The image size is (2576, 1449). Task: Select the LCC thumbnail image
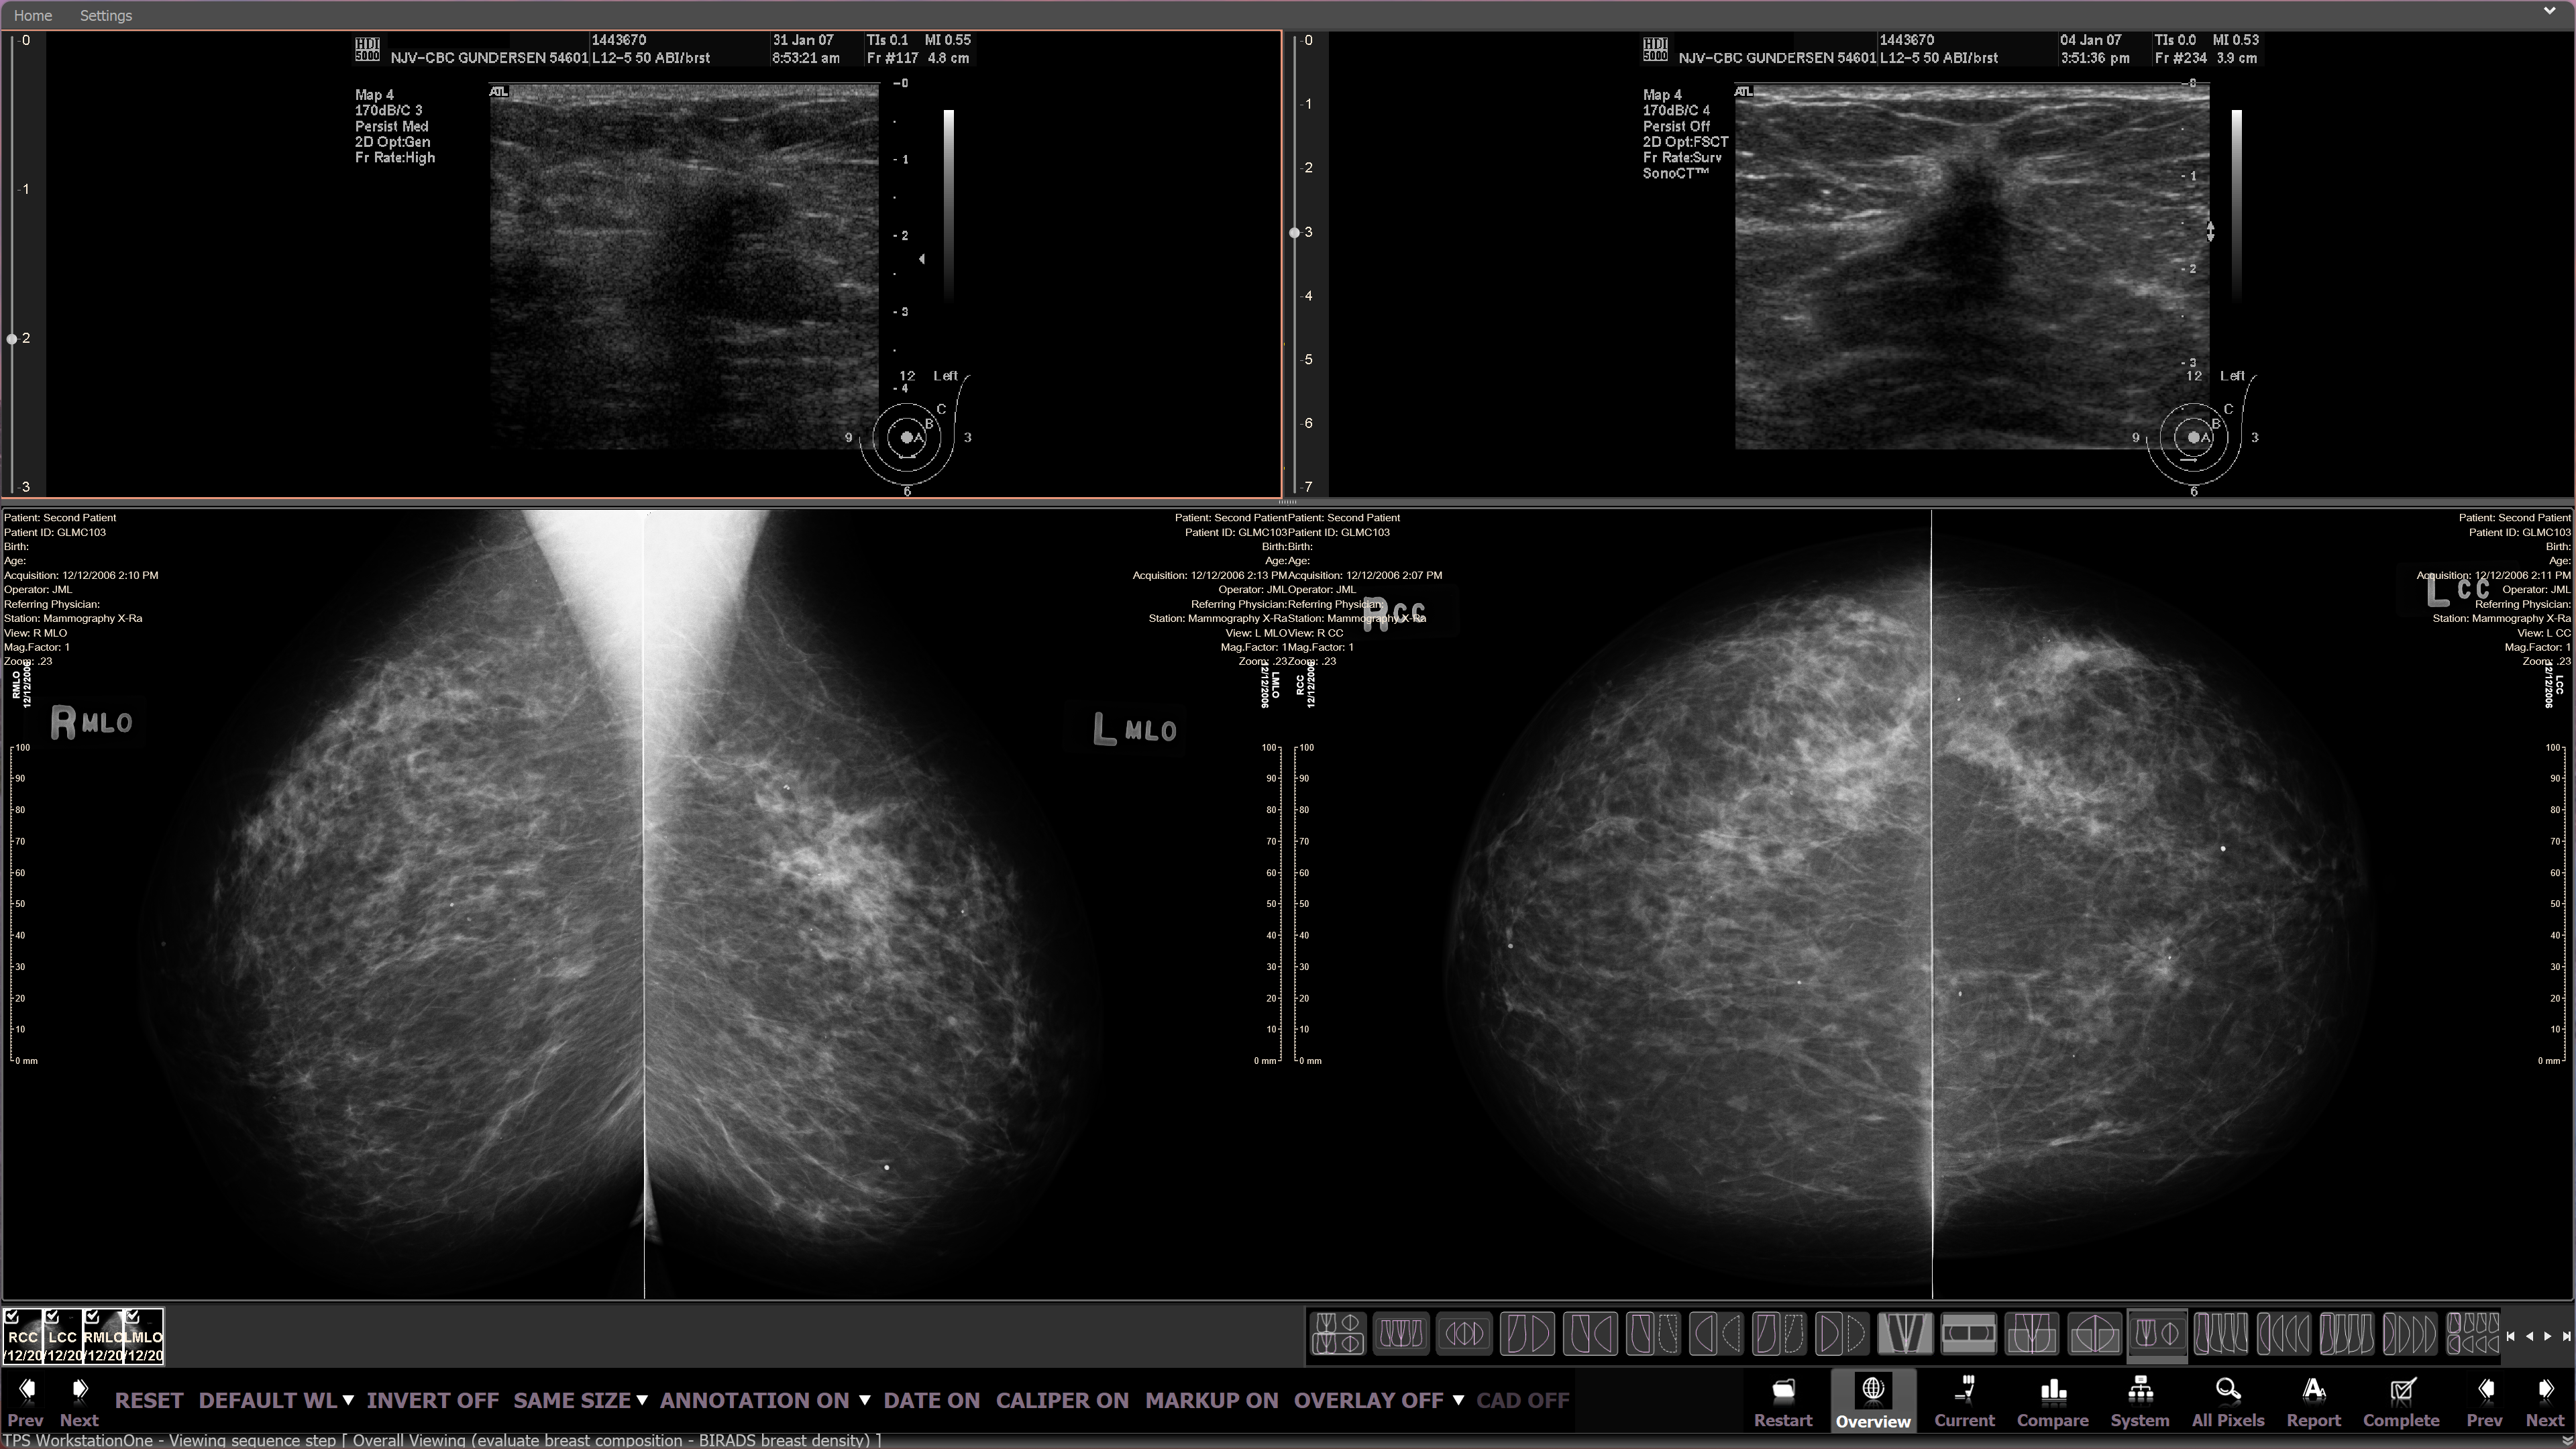pyautogui.click(x=63, y=1337)
